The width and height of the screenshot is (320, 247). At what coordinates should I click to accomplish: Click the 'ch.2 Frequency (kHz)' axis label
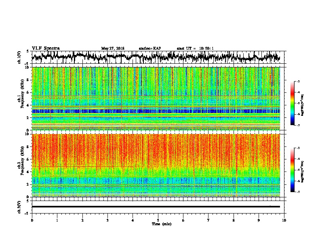point(21,161)
